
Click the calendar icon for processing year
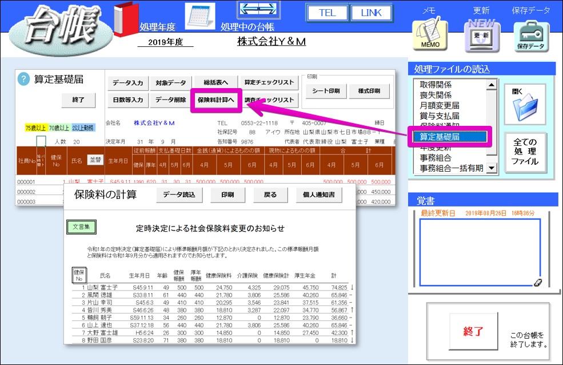point(200,16)
